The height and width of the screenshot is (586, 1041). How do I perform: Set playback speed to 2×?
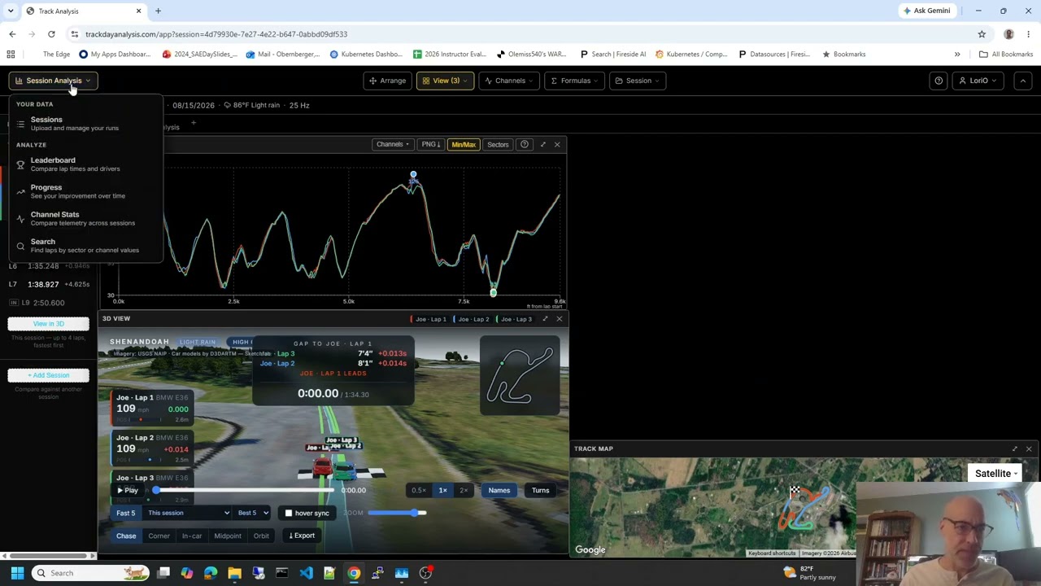pyautogui.click(x=464, y=490)
